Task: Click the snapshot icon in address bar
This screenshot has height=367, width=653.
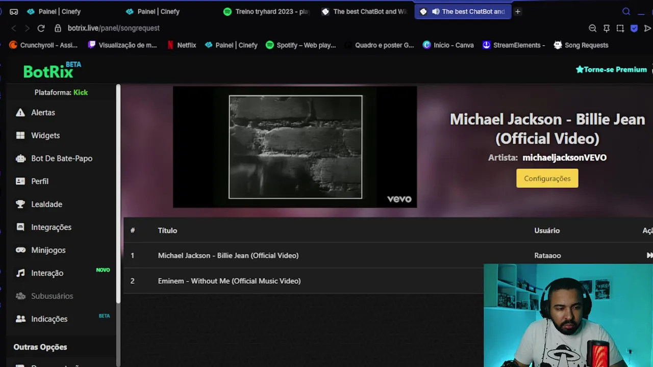Action: [620, 28]
